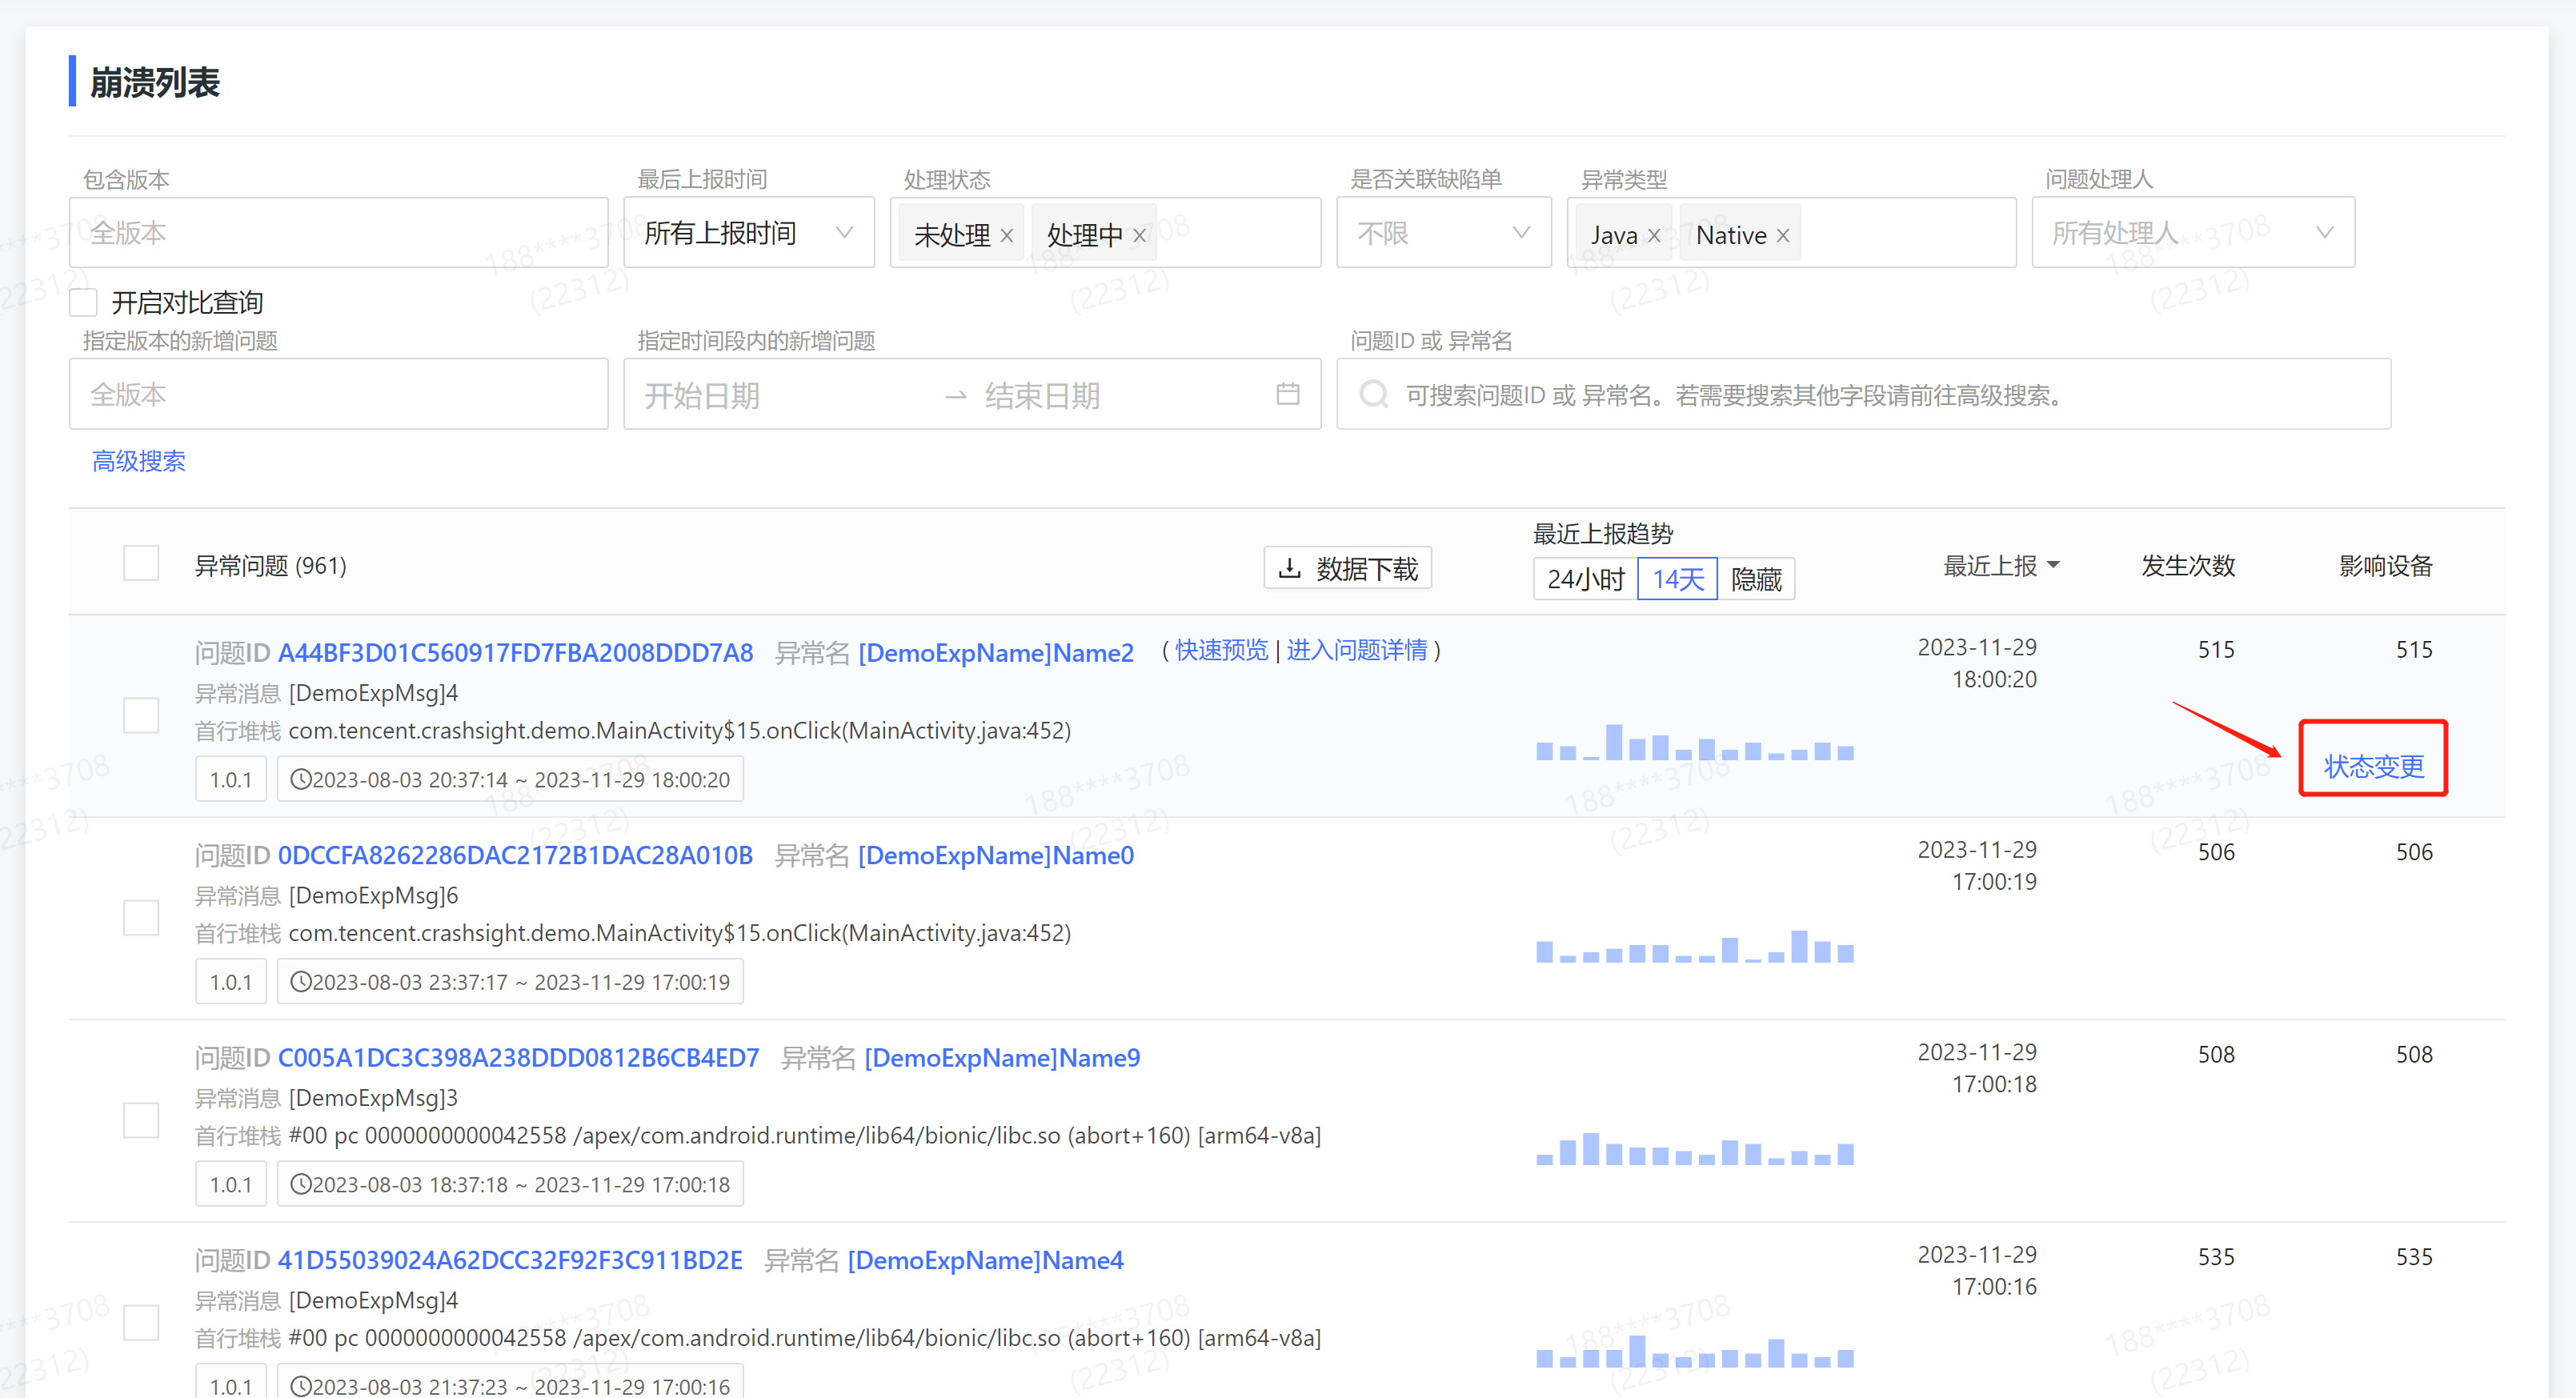Remove the Java exception type tag
Screen dimensions: 2576x1398
coord(1654,236)
